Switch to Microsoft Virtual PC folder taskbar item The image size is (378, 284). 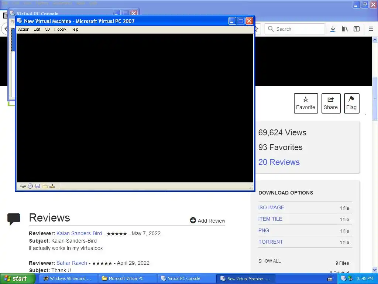point(127,279)
